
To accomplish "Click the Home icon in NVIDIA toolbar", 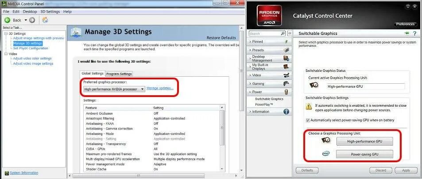I will point(45,20).
